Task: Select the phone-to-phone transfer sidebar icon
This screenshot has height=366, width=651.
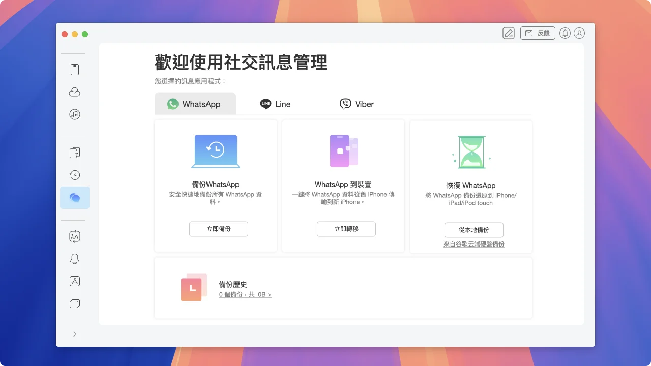Action: coord(75,152)
